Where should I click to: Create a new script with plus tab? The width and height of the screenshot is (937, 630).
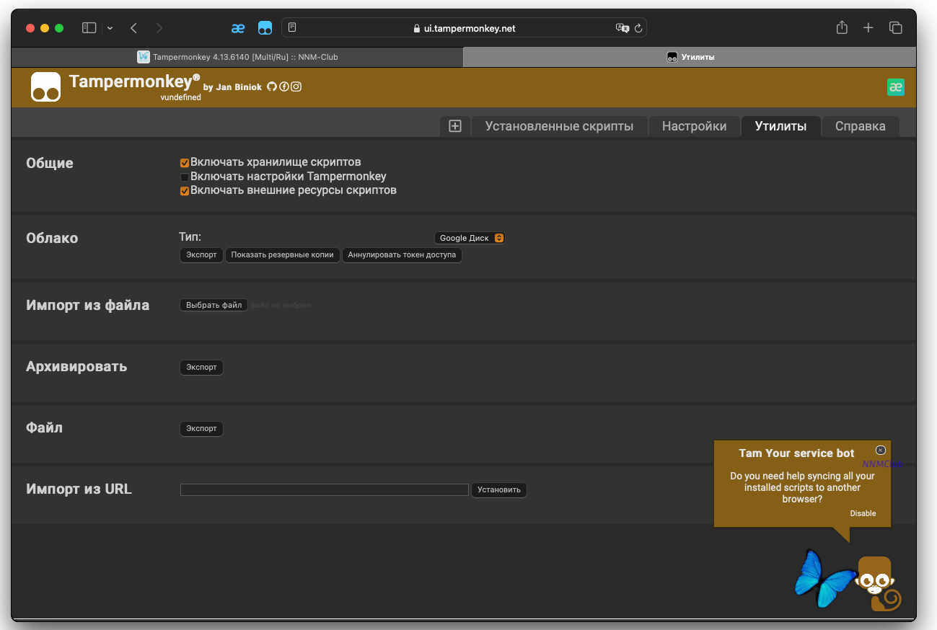tap(455, 126)
